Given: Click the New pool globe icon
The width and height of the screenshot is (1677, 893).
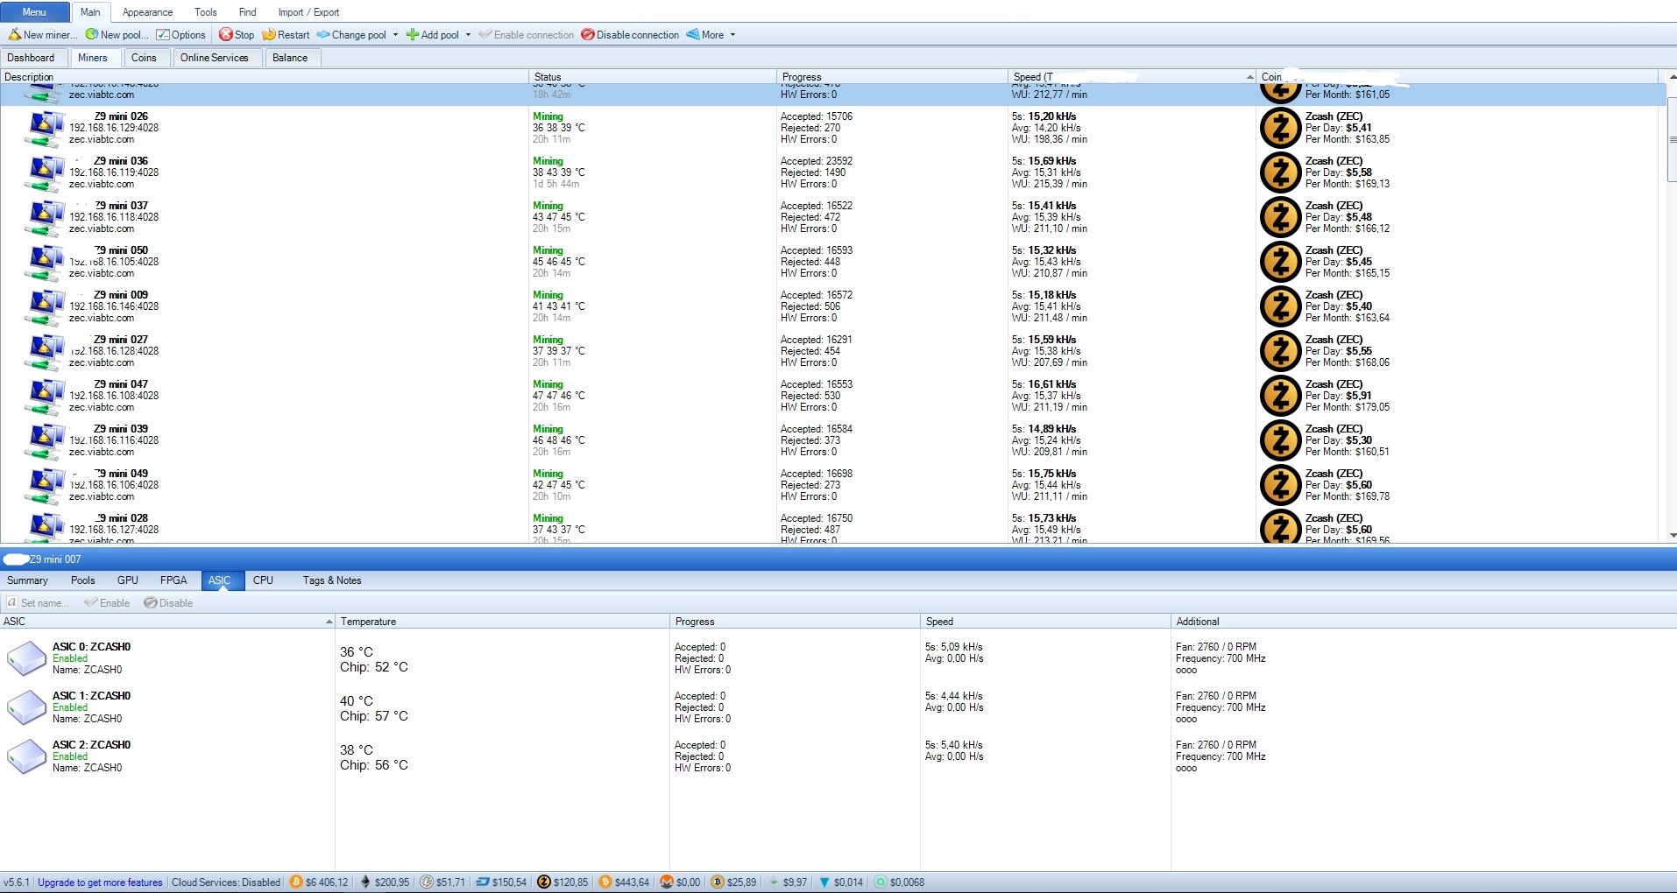Looking at the screenshot, I should pyautogui.click(x=92, y=35).
